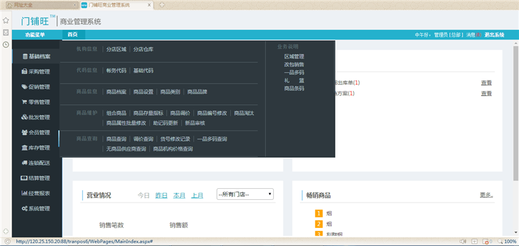This screenshot has height=246, width=519.
Task: Select 基础代码 menu entry
Action: pos(143,71)
